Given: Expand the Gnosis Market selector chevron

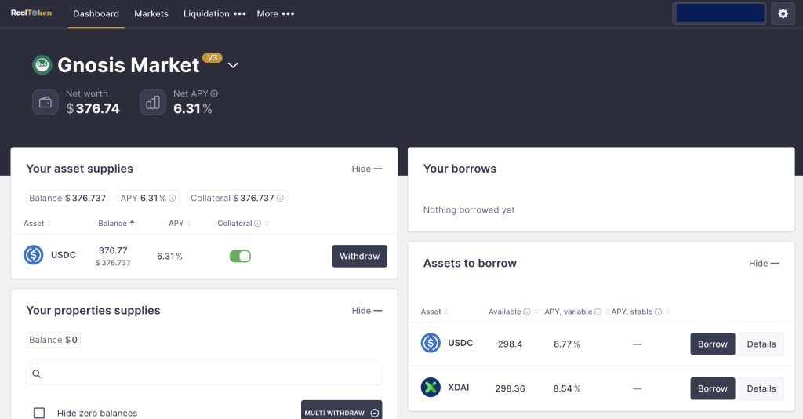Looking at the screenshot, I should pyautogui.click(x=233, y=66).
